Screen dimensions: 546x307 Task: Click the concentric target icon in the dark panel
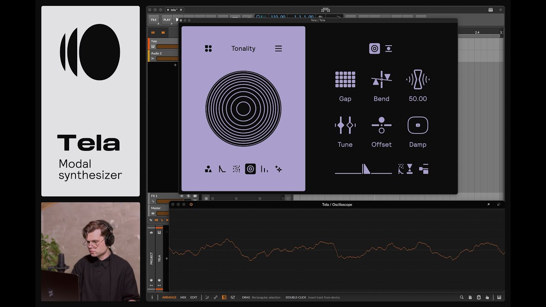[x=375, y=49]
